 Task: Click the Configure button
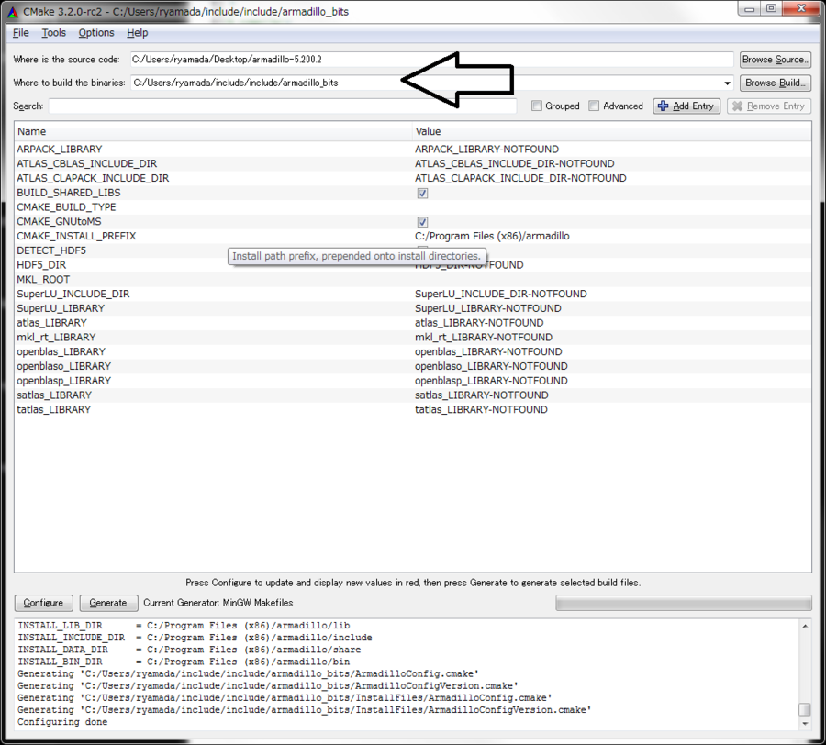(x=43, y=603)
